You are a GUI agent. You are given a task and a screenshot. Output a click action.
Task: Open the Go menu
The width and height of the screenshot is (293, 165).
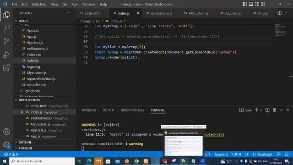point(65,4)
